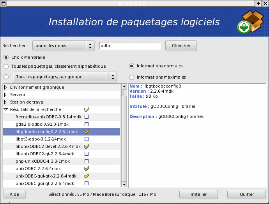This screenshot has height=204, width=269.
Task: Click Quitter button
Action: (247, 194)
